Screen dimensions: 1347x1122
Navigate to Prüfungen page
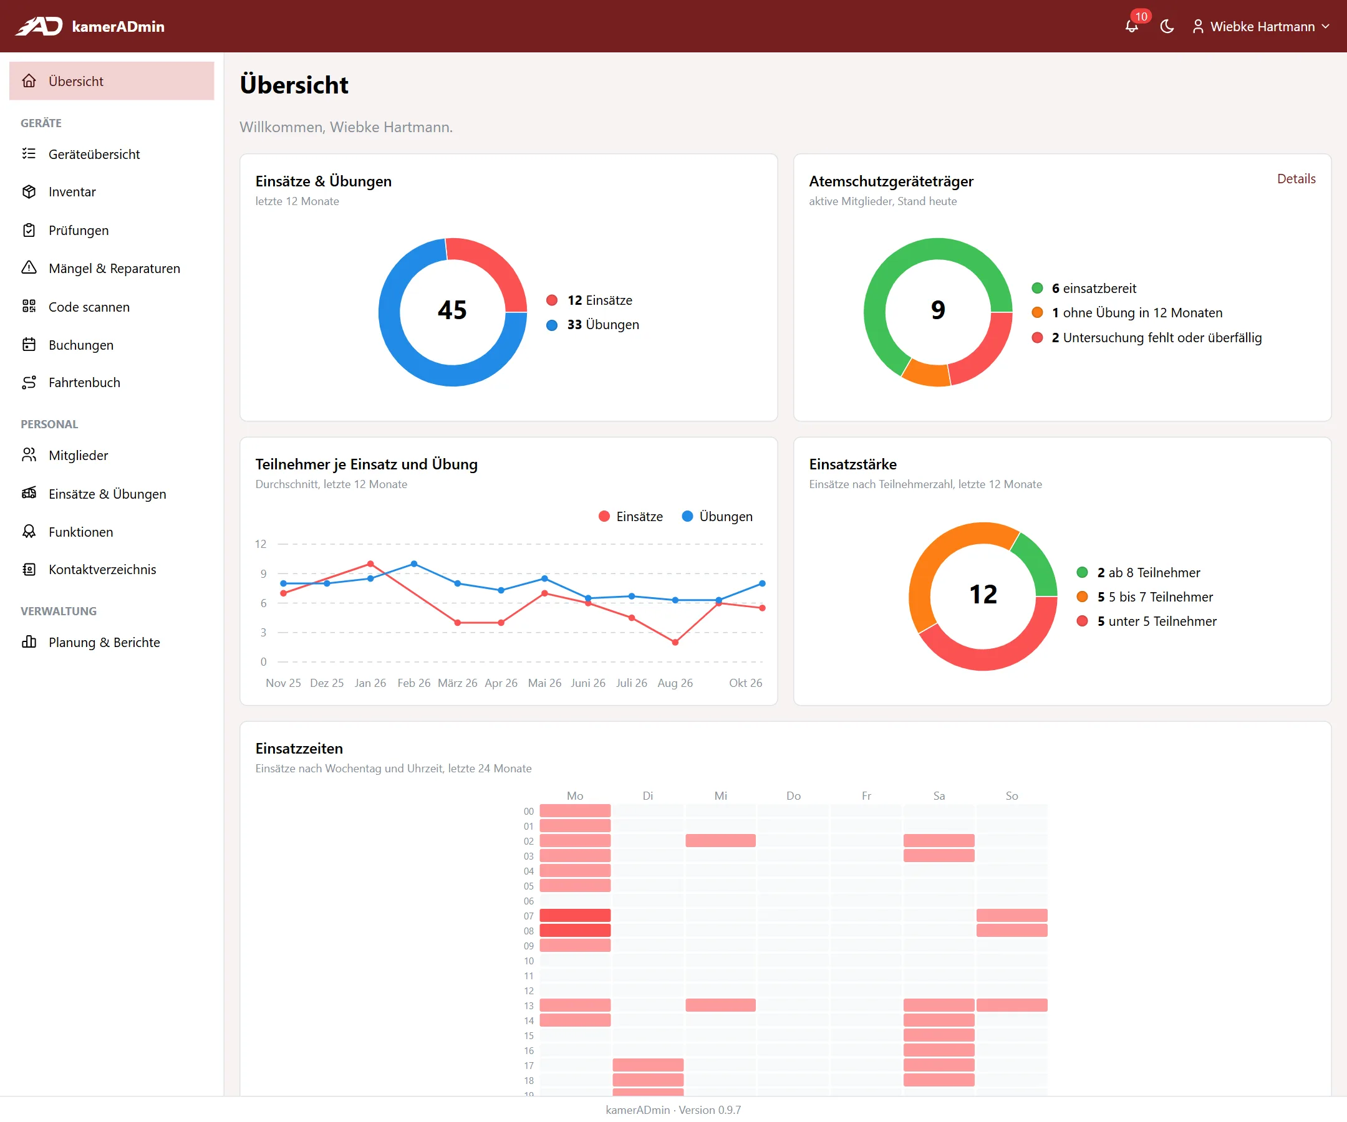112,230
